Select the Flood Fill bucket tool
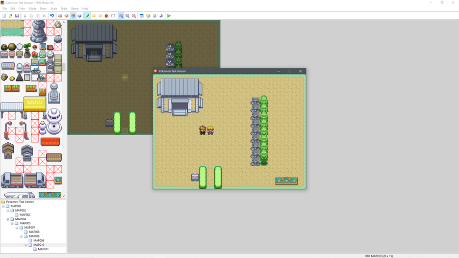The width and height of the screenshot is (459, 258). point(107,16)
